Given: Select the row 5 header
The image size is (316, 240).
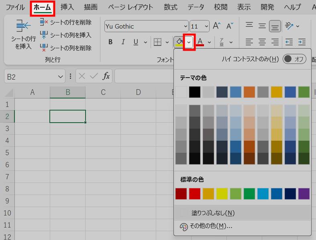Looking at the screenshot, I should 7,152.
